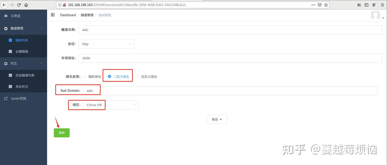The image size is (387, 165).
Task: Select the 仪表盘 dashboard icon in sidebar
Action: click(x=6, y=16)
